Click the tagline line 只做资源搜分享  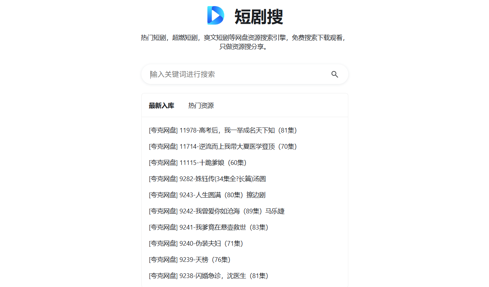(244, 47)
